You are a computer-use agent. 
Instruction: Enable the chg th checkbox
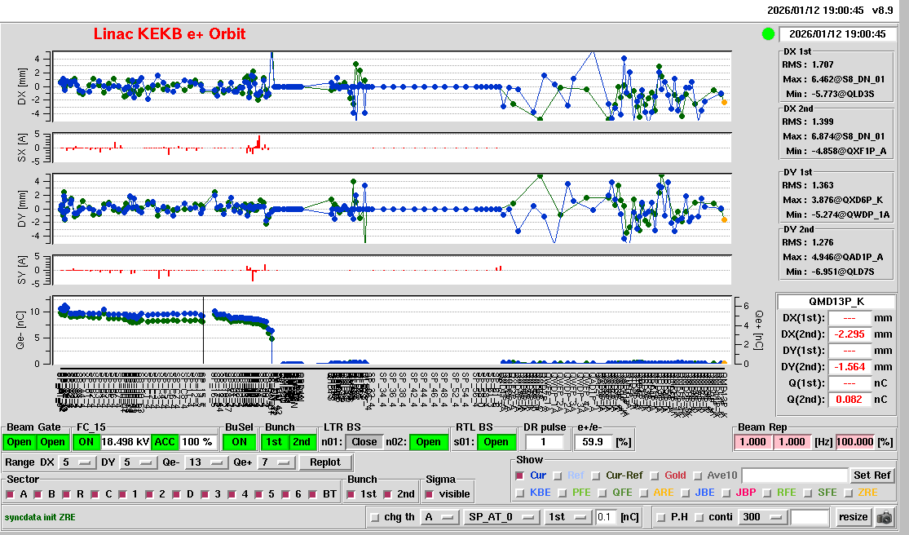375,517
